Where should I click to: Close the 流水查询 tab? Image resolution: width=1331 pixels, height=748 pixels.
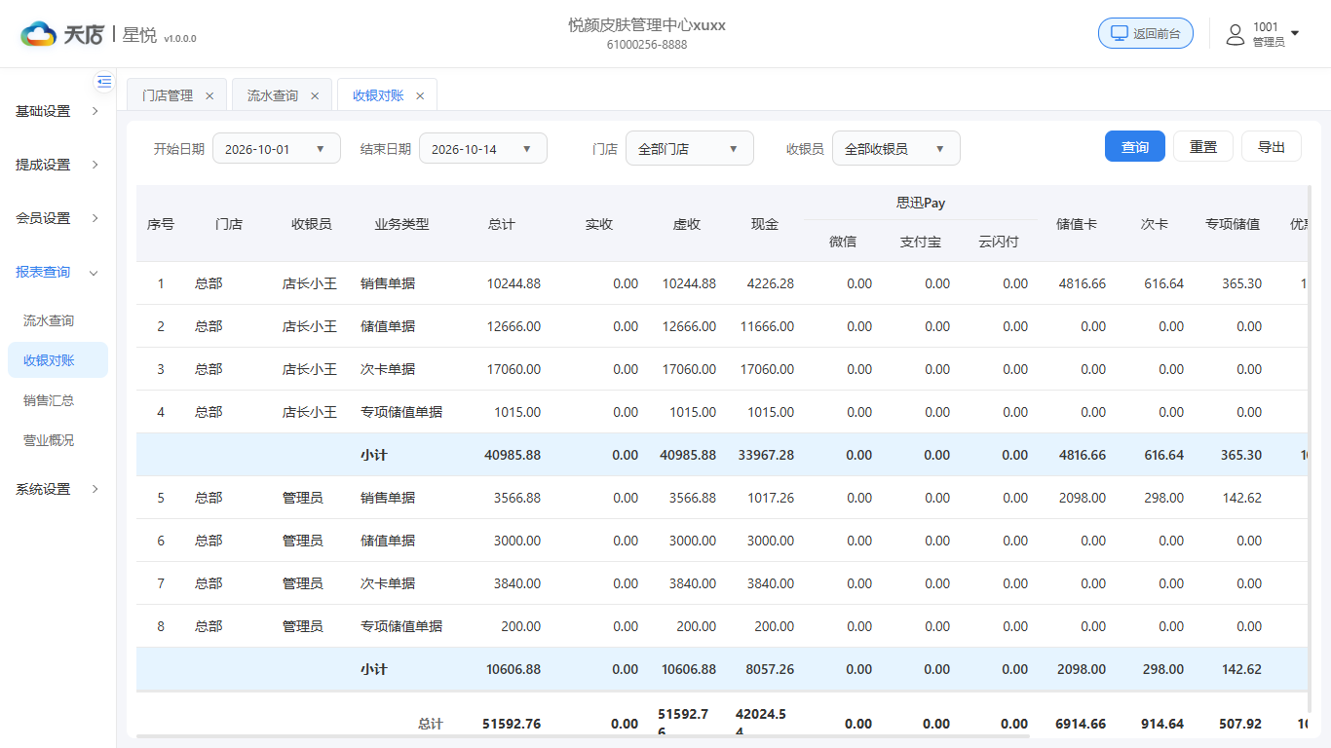coord(315,95)
